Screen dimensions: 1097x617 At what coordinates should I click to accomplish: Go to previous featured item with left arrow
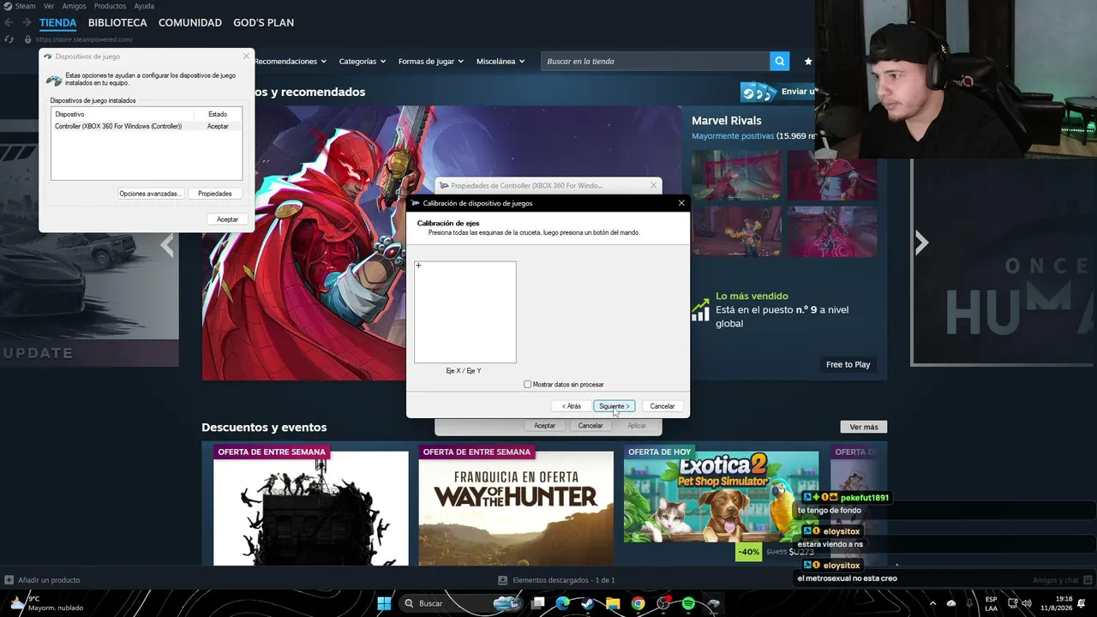[x=167, y=246]
